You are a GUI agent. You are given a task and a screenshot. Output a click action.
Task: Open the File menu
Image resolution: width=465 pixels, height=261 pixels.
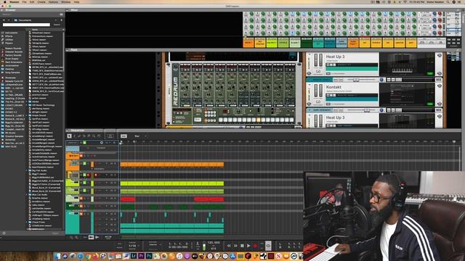(x=24, y=1)
